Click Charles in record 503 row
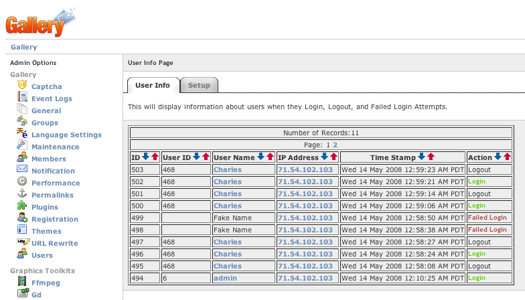Image resolution: width=525 pixels, height=300 pixels. [x=228, y=170]
